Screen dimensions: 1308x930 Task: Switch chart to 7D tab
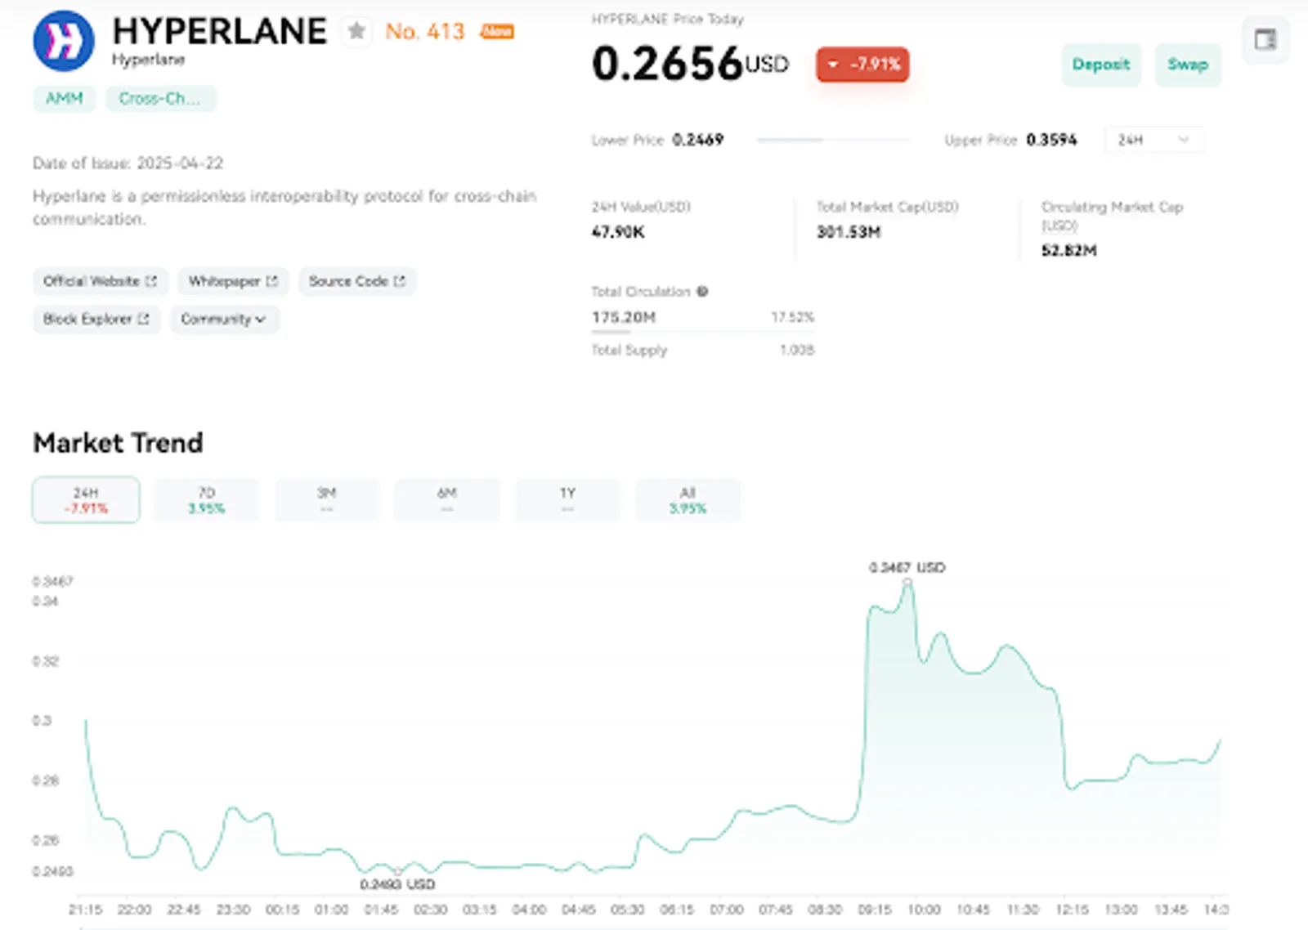[206, 500]
